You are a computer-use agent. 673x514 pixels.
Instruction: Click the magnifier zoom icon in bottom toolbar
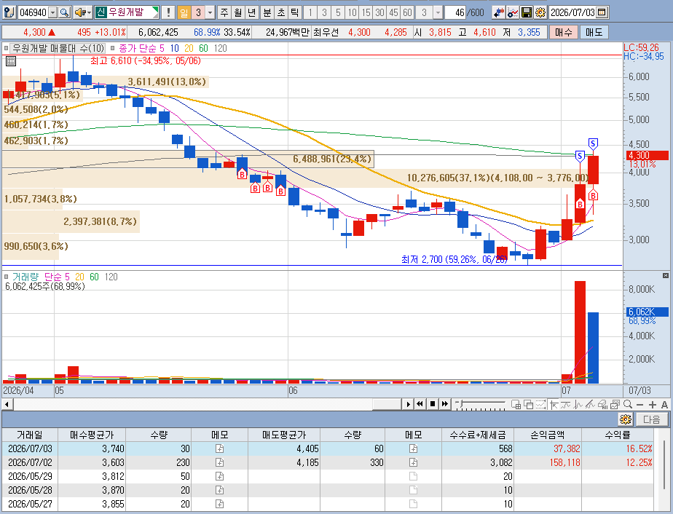(628, 404)
